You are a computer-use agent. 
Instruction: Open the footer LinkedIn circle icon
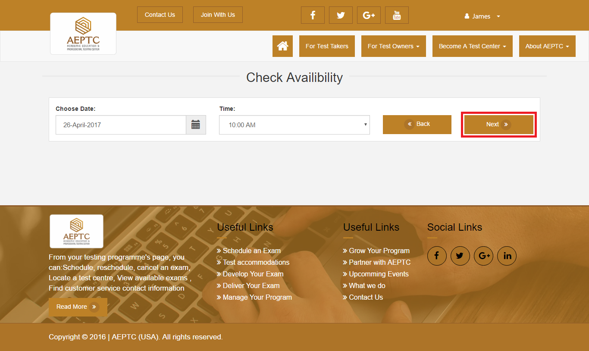tap(507, 256)
